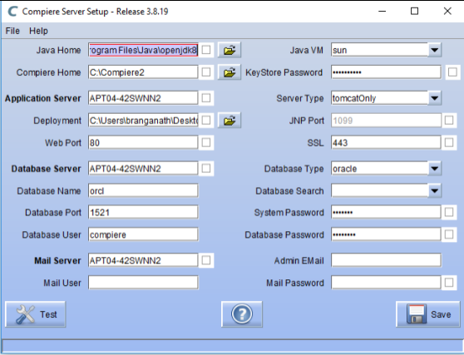This screenshot has width=464, height=355.
Task: Click the Database Server field
Action: pyautogui.click(x=143, y=169)
